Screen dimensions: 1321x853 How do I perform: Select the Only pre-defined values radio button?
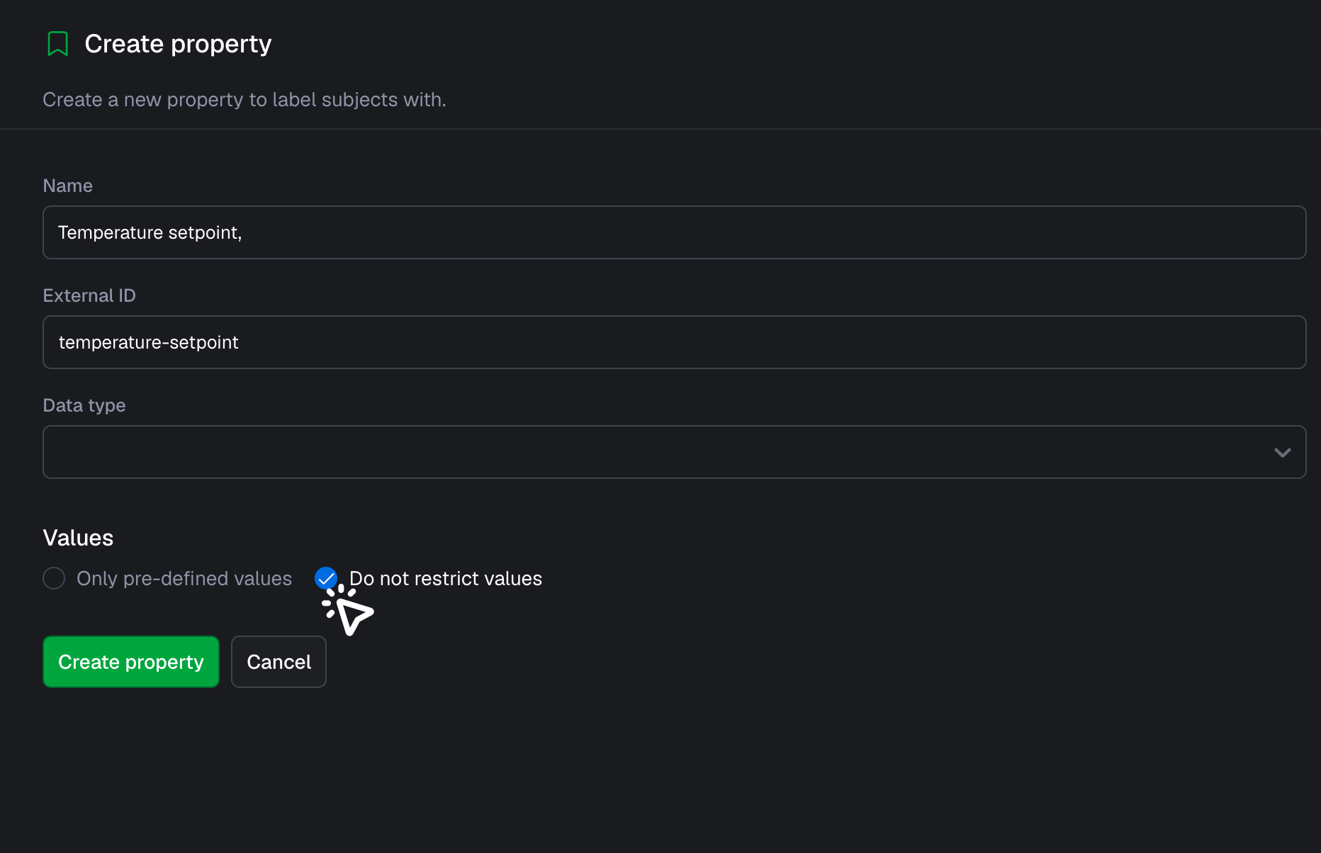(x=54, y=578)
